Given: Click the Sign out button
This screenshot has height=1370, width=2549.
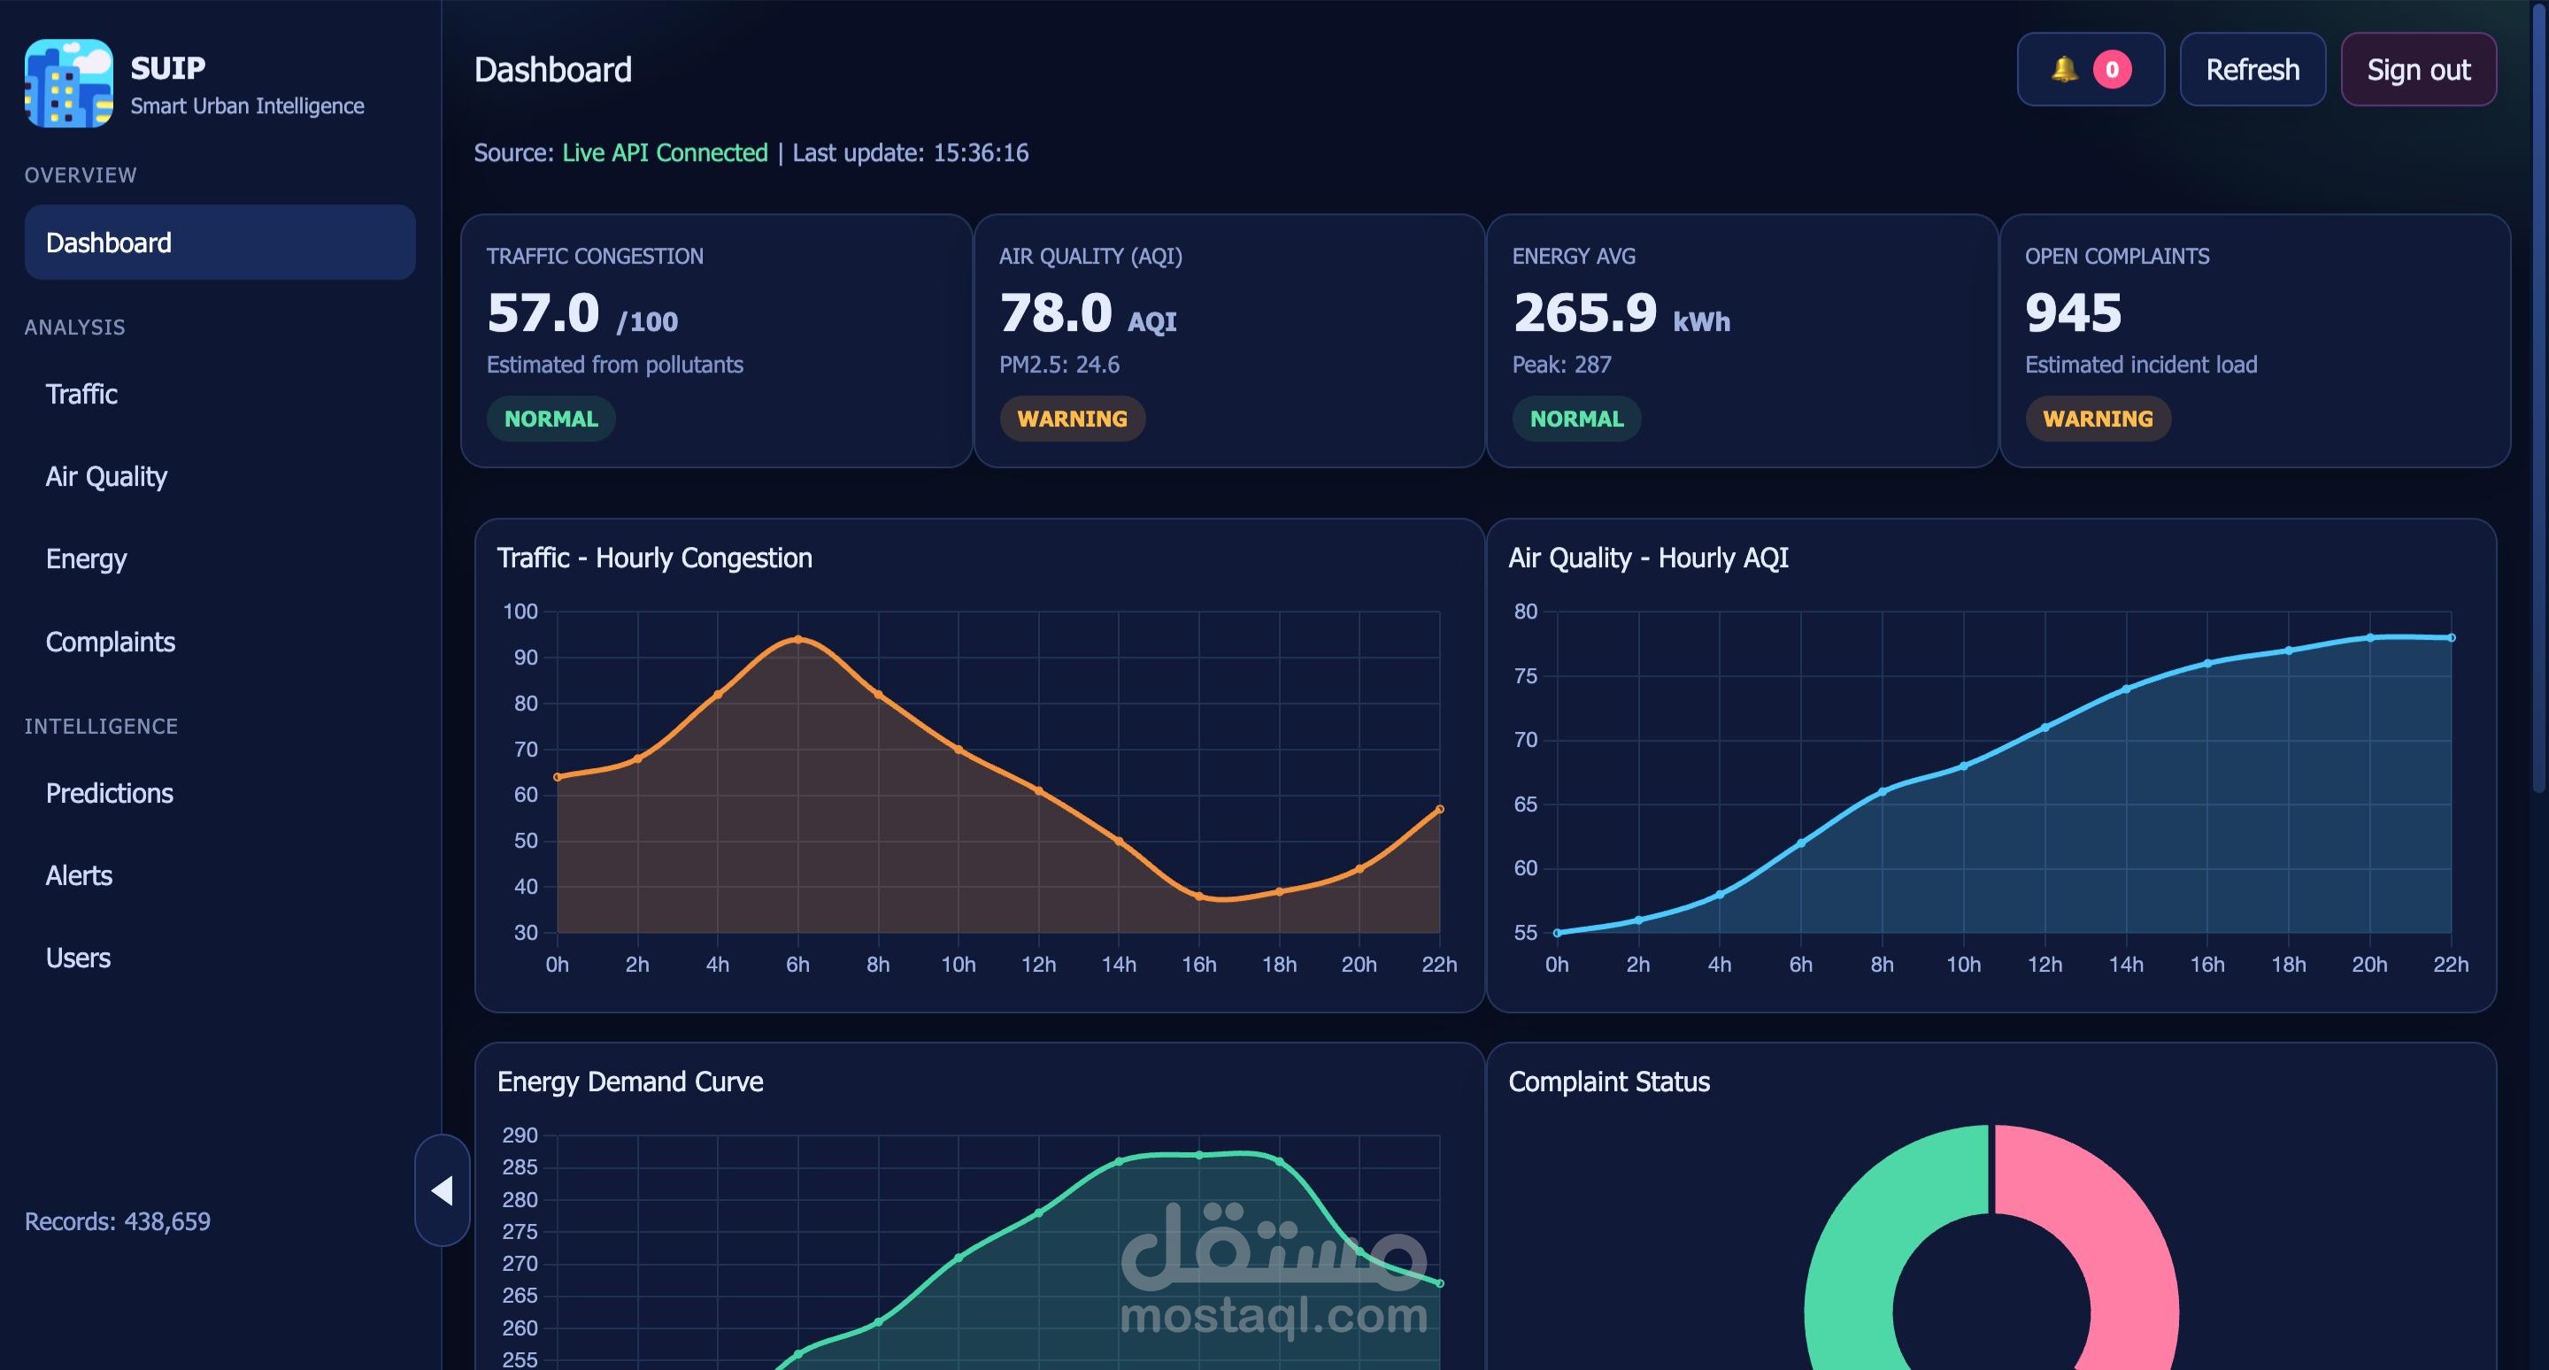Looking at the screenshot, I should click(2418, 69).
